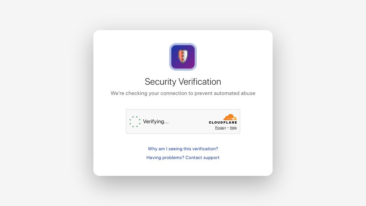
Task: Open the Cloudflare Help link
Action: (x=233, y=127)
